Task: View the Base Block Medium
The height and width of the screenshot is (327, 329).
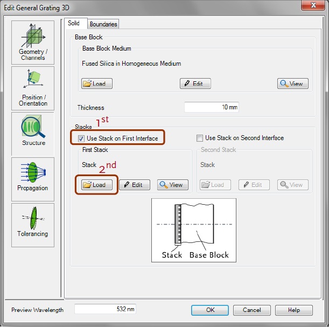Action: pos(293,84)
